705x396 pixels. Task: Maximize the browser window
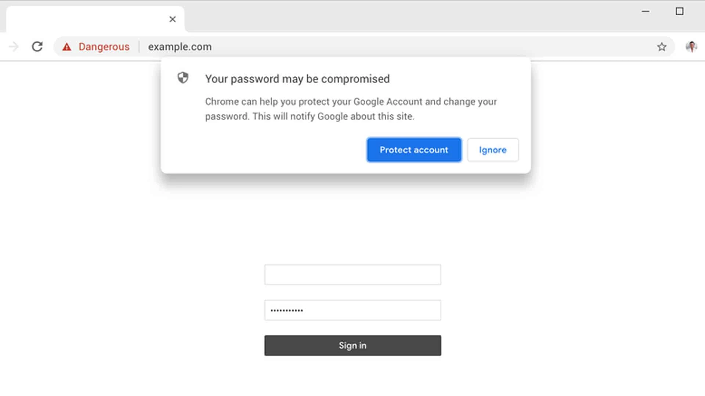click(x=680, y=11)
